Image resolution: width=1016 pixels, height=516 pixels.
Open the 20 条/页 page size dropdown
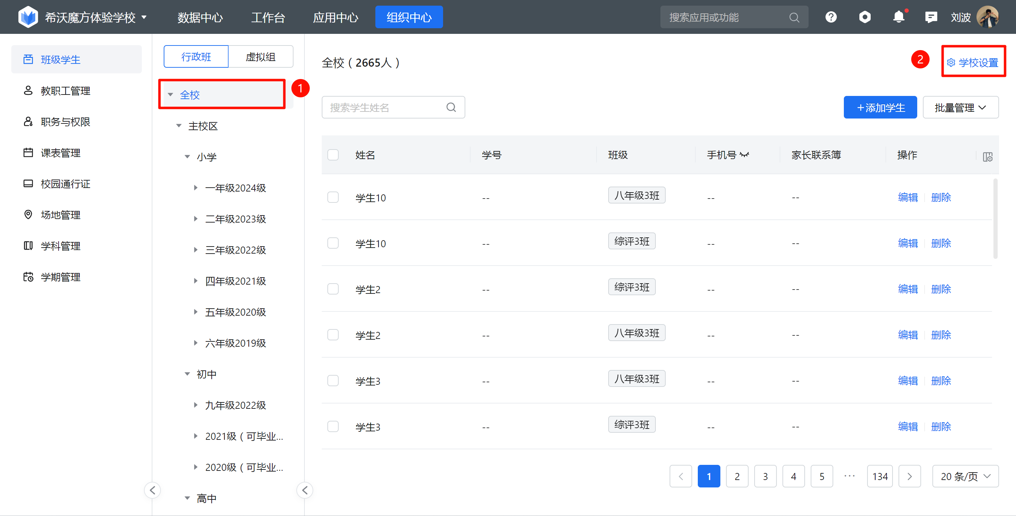pyautogui.click(x=965, y=476)
